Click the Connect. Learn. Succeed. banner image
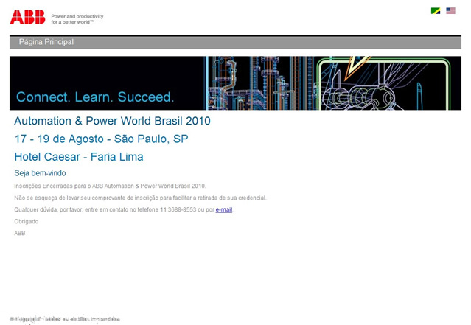 236,83
